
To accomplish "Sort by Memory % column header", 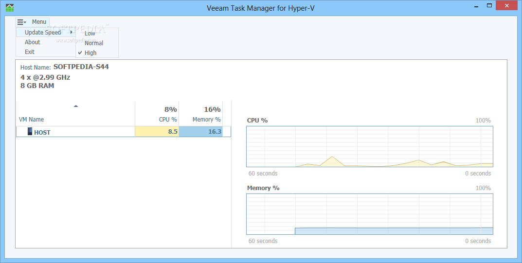I will click(206, 120).
